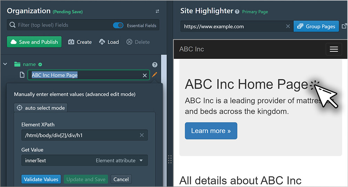Click the Primary Page label

tap(255, 12)
